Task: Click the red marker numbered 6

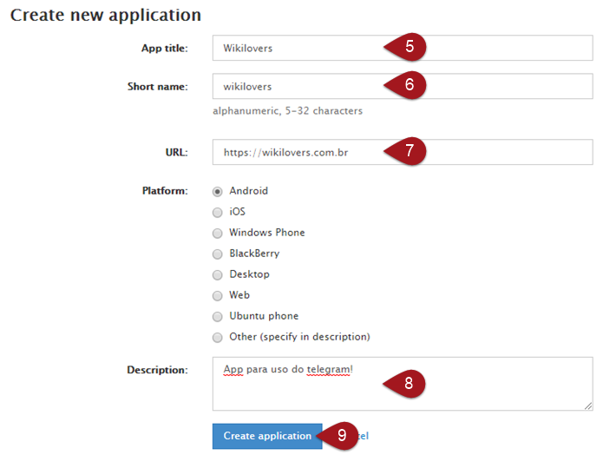Action: click(408, 86)
